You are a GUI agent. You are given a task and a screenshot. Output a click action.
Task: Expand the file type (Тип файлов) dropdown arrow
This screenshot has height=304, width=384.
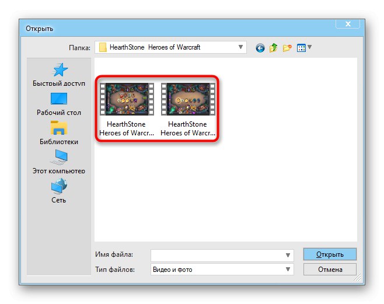288,269
